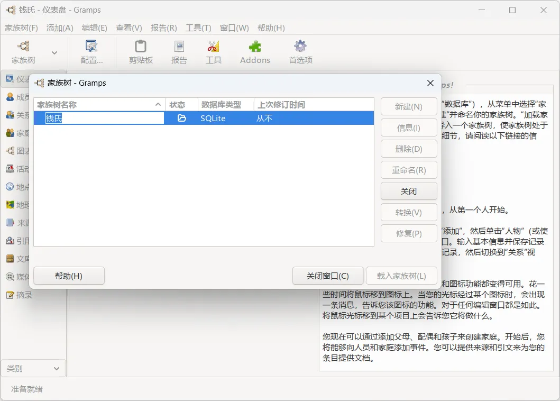This screenshot has width=560, height=401.
Task: Open the 工具(T) menu
Action: click(x=198, y=28)
